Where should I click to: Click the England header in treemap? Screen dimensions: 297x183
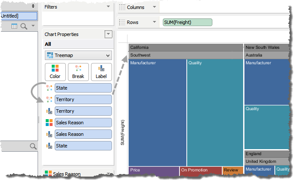click(x=267, y=153)
